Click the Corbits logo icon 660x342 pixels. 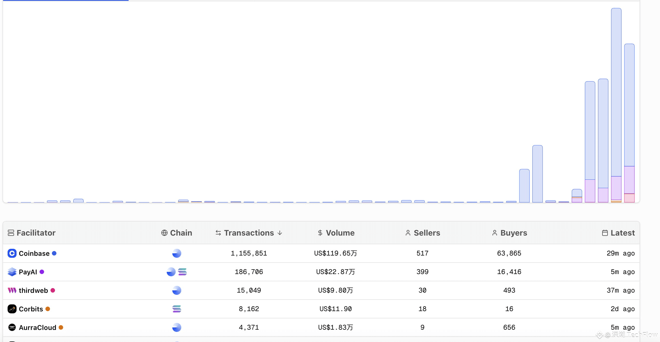click(12, 309)
